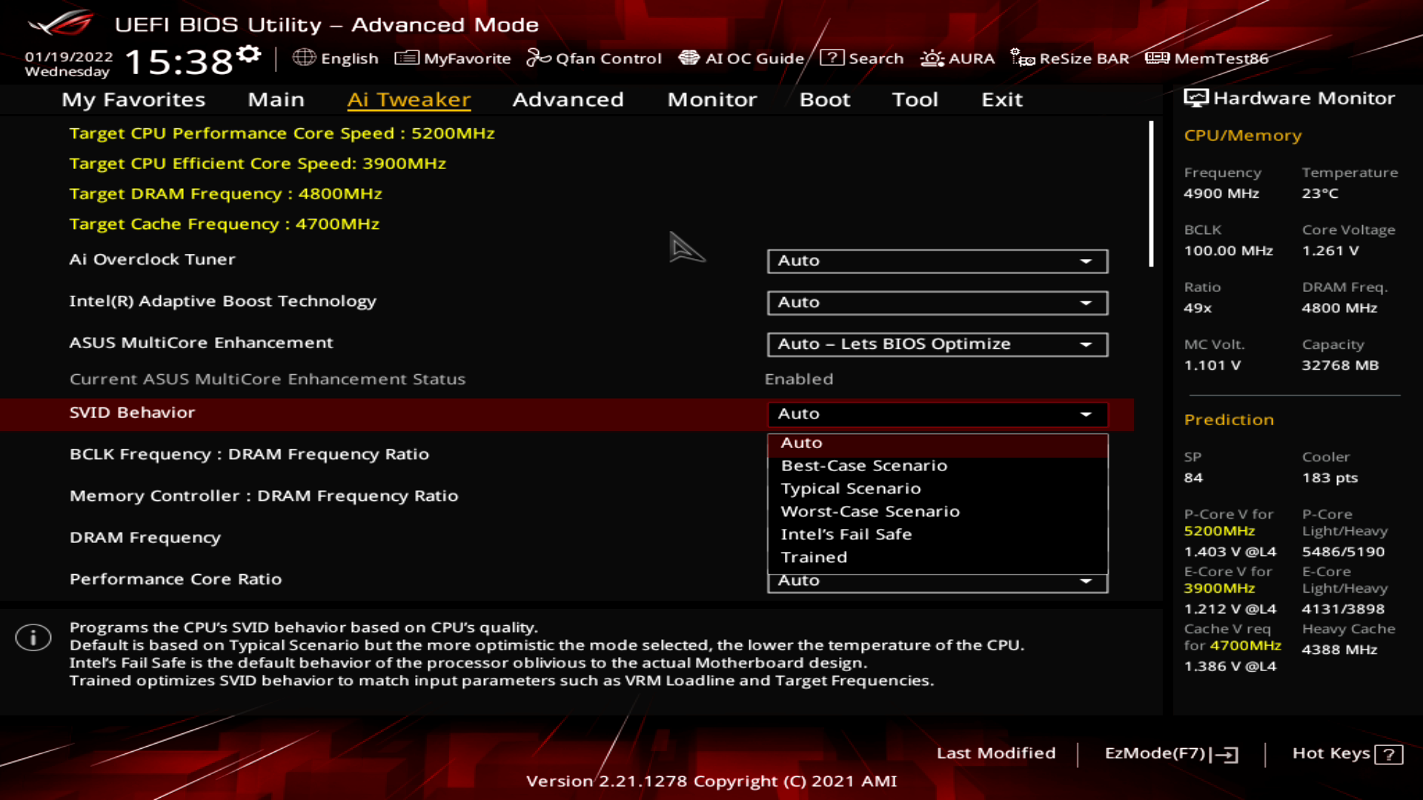The width and height of the screenshot is (1423, 800).
Task: Open the Ai Overclock Tuner dropdown
Action: (937, 261)
